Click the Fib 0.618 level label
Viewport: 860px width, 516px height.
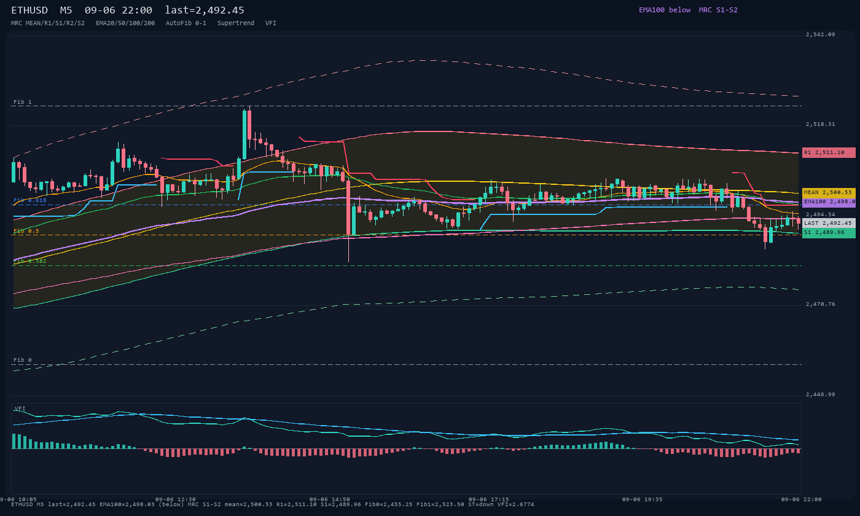pyautogui.click(x=30, y=200)
